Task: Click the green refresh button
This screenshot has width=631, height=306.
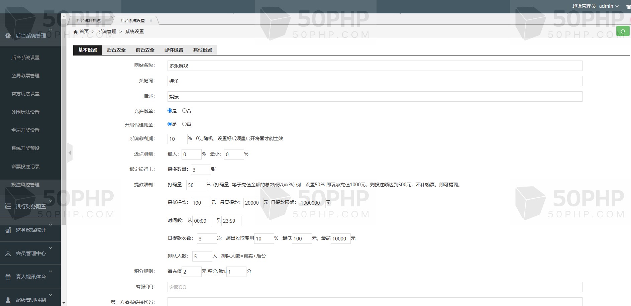Action: click(623, 31)
